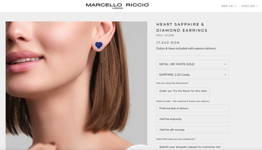Click the chevron in the Sapphire selector
This screenshot has width=262, height=150.
pyautogui.click(x=225, y=75)
